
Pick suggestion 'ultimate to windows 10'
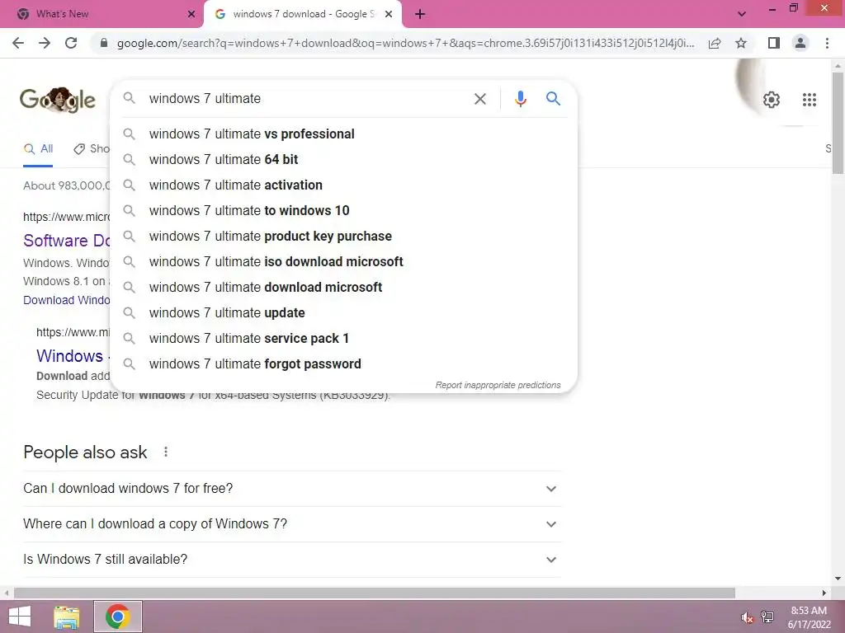(343, 210)
